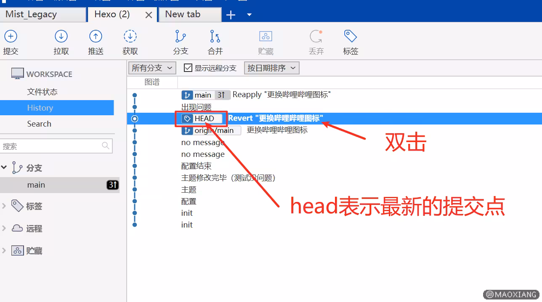Click the 推送 (Push) toolbar icon
The height and width of the screenshot is (302, 542).
pyautogui.click(x=96, y=37)
